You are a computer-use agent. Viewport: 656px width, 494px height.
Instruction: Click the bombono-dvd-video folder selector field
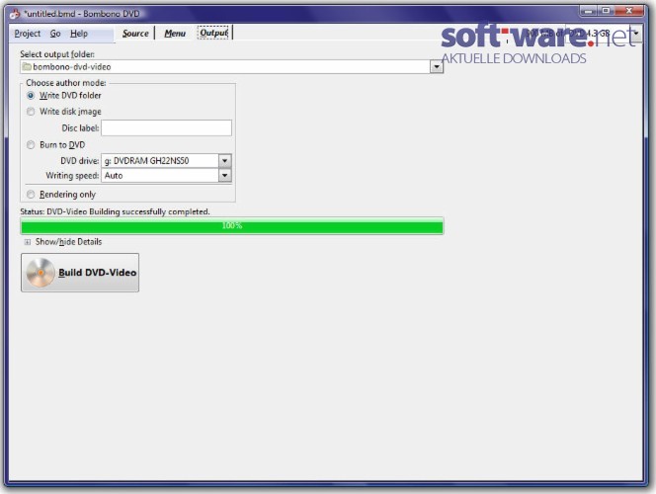[x=231, y=67]
